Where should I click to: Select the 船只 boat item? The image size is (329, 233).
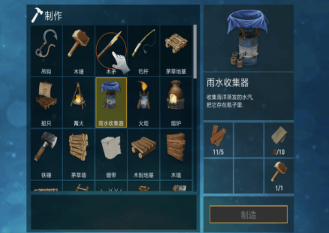point(46,102)
